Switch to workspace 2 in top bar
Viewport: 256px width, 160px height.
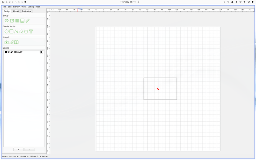[10, 2]
